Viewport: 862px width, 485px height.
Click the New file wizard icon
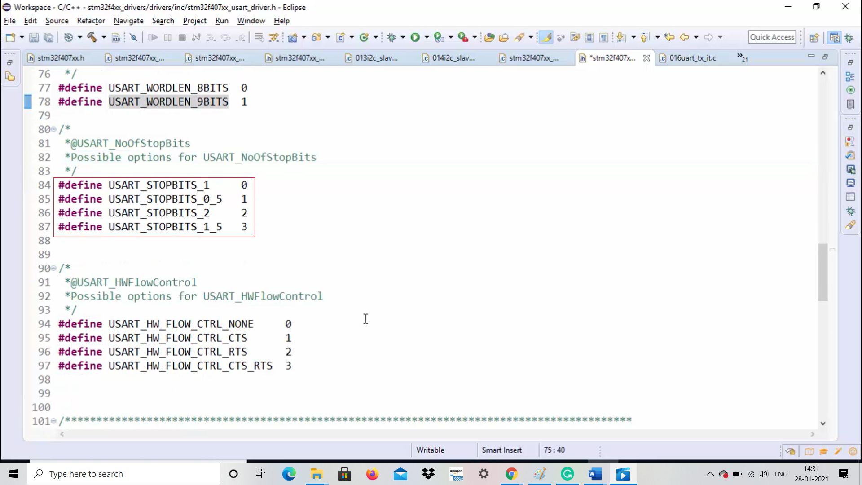click(10, 38)
